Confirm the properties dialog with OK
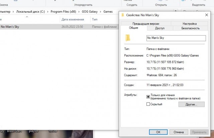Image resolution: width=214 pixels, height=138 pixels. click(x=158, y=132)
